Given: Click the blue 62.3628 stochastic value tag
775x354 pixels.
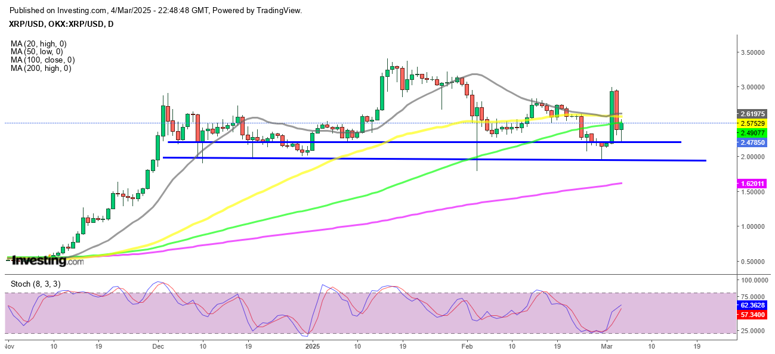Looking at the screenshot, I should (x=751, y=306).
